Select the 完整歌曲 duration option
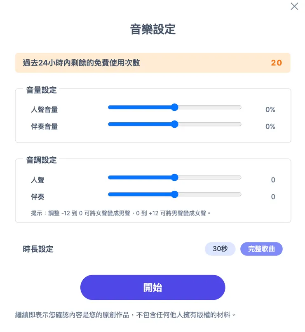 coord(261,249)
